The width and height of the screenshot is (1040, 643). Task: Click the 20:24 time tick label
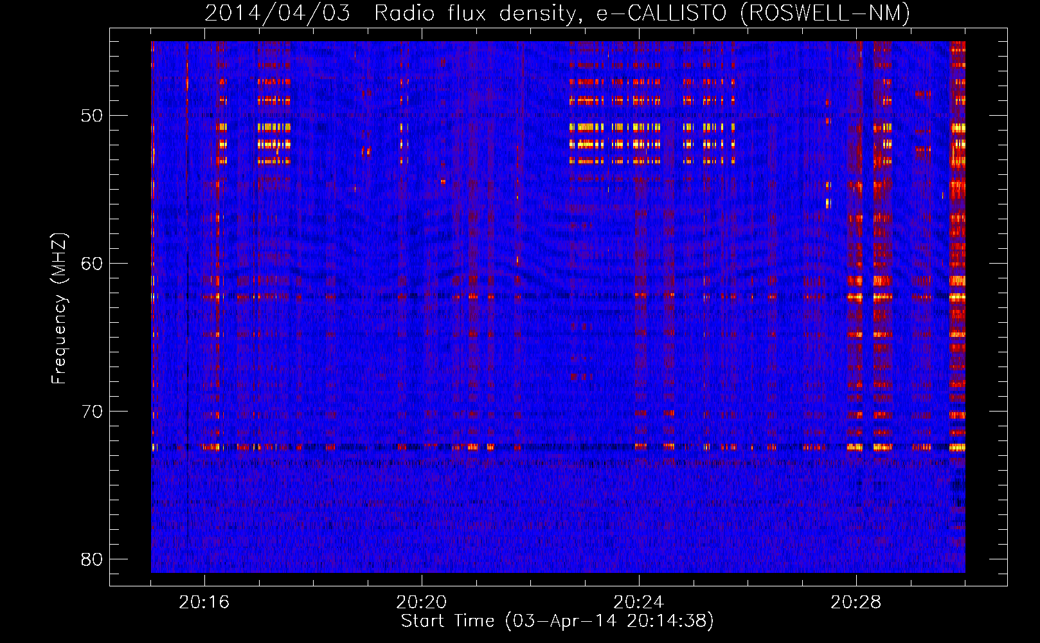click(x=639, y=602)
